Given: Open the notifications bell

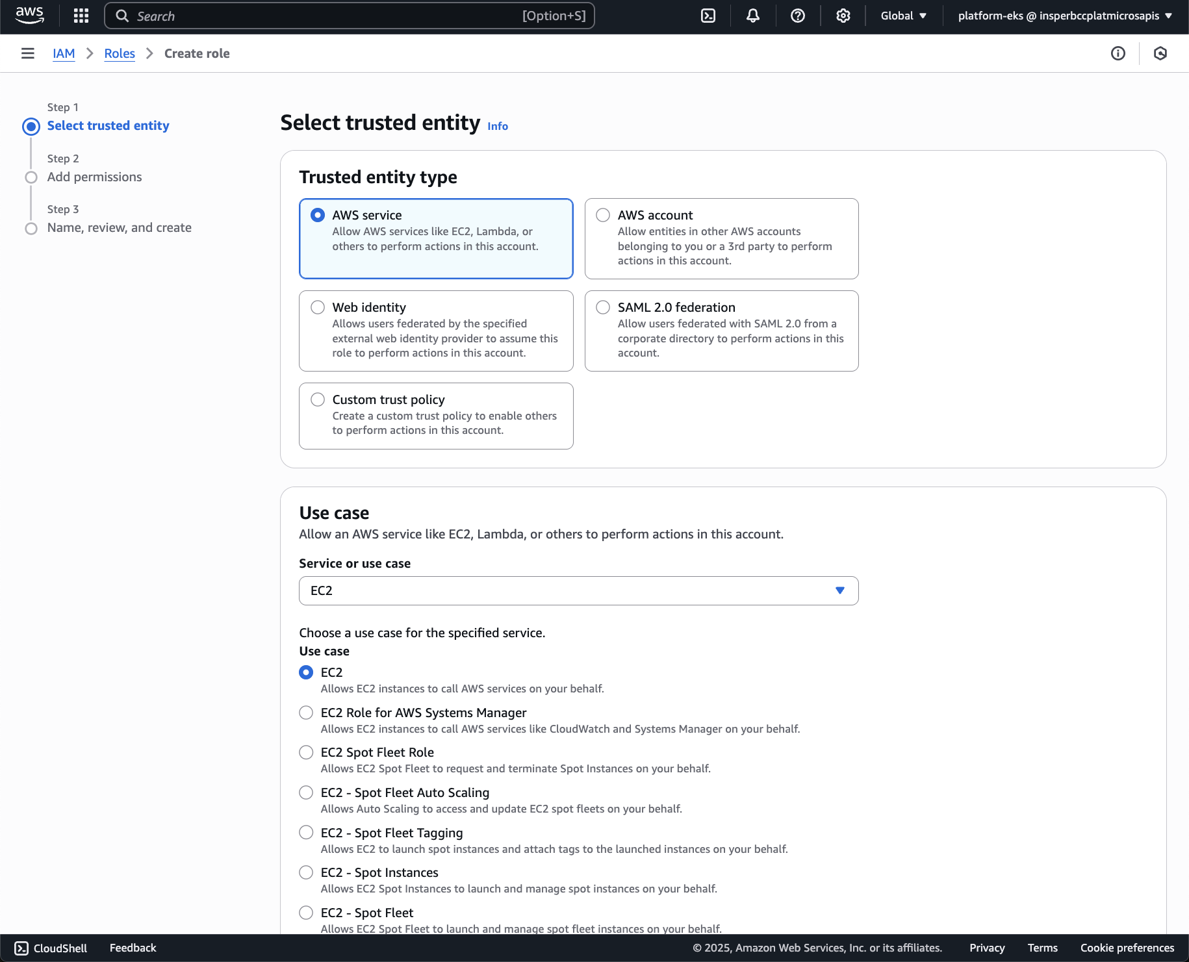Looking at the screenshot, I should [x=753, y=16].
